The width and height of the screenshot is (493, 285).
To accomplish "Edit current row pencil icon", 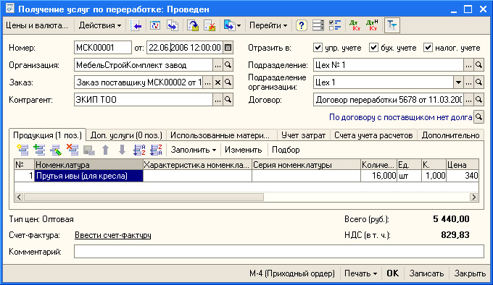I will coord(56,150).
